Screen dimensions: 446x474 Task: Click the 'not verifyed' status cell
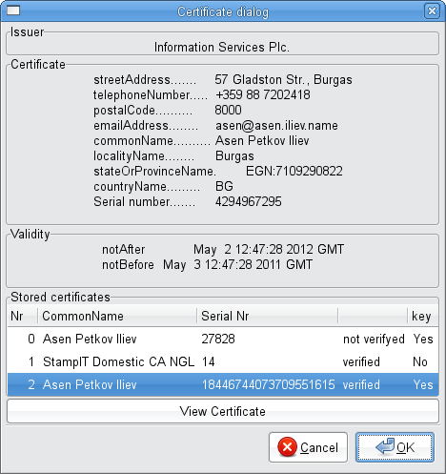[x=374, y=340]
